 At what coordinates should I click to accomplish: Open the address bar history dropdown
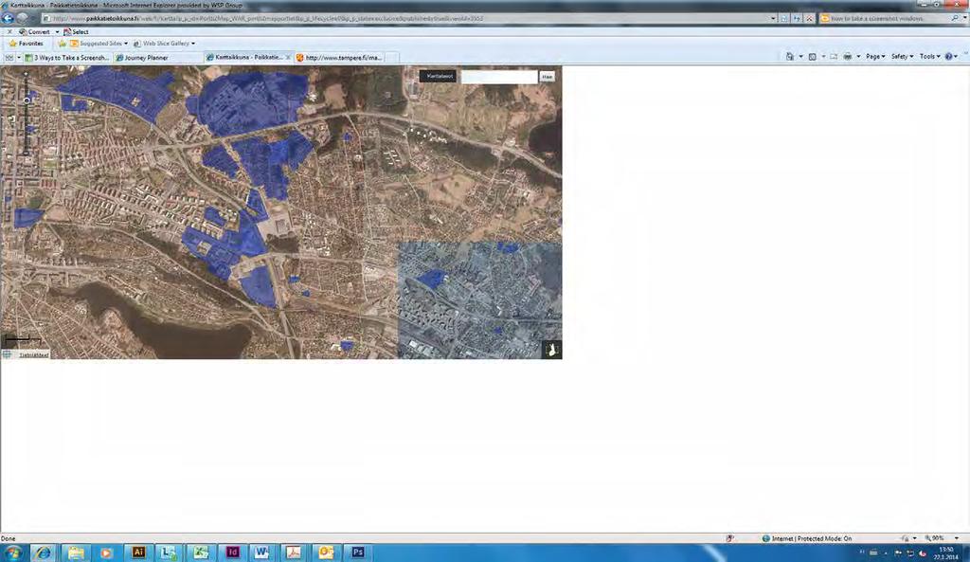(x=773, y=19)
